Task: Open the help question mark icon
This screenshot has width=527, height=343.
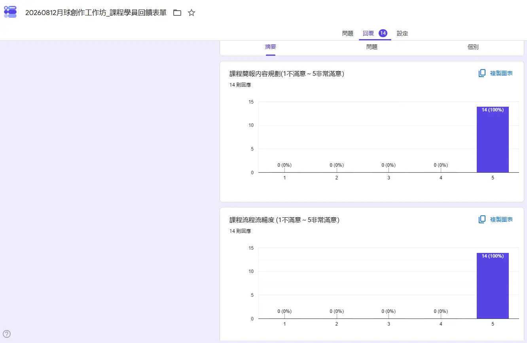Action: tap(7, 334)
